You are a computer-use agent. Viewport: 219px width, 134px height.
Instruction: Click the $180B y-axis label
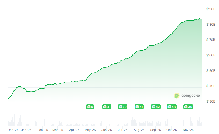click(211, 25)
